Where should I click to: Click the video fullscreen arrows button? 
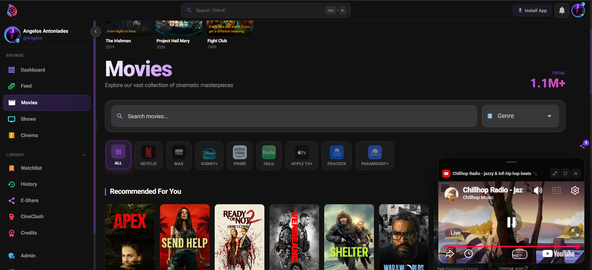575,233
